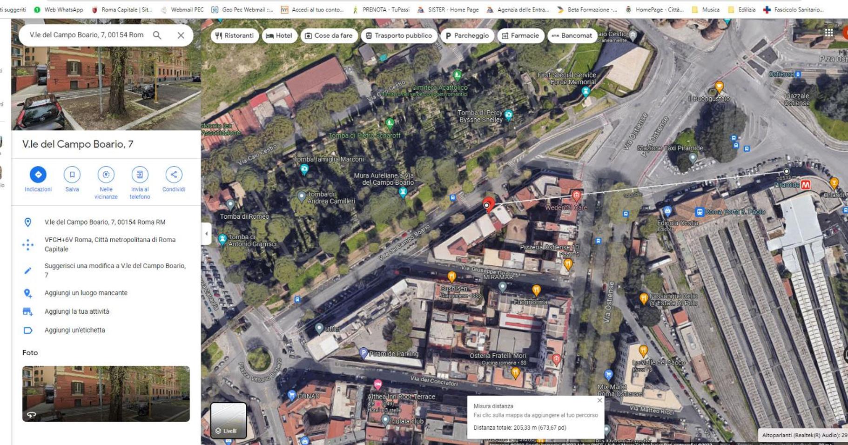848x445 pixels.
Task: Close the Misura distanza box
Action: 599,400
